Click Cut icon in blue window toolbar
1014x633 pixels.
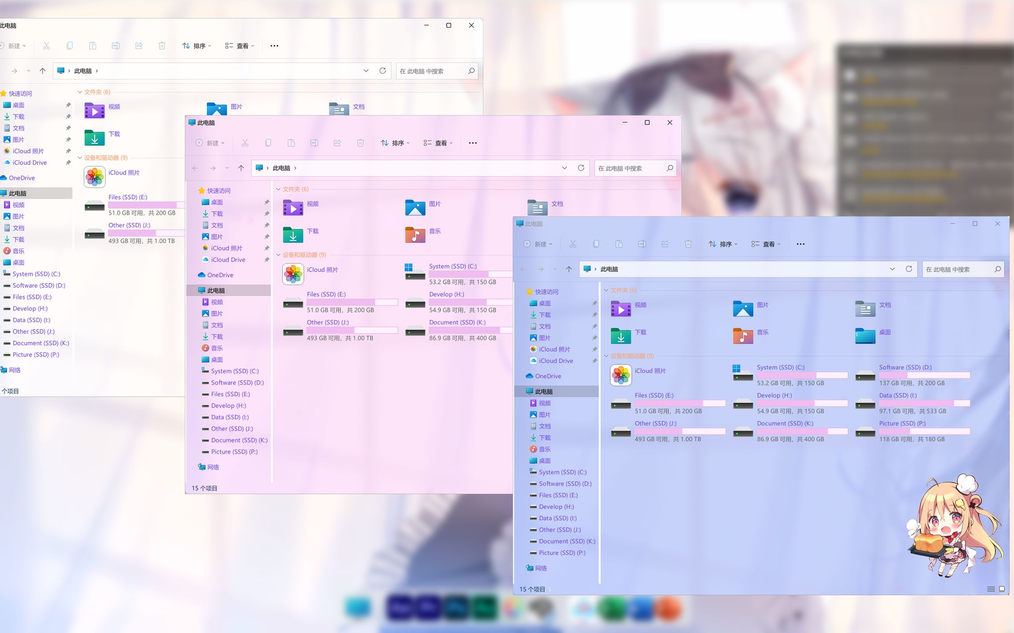pyautogui.click(x=573, y=244)
